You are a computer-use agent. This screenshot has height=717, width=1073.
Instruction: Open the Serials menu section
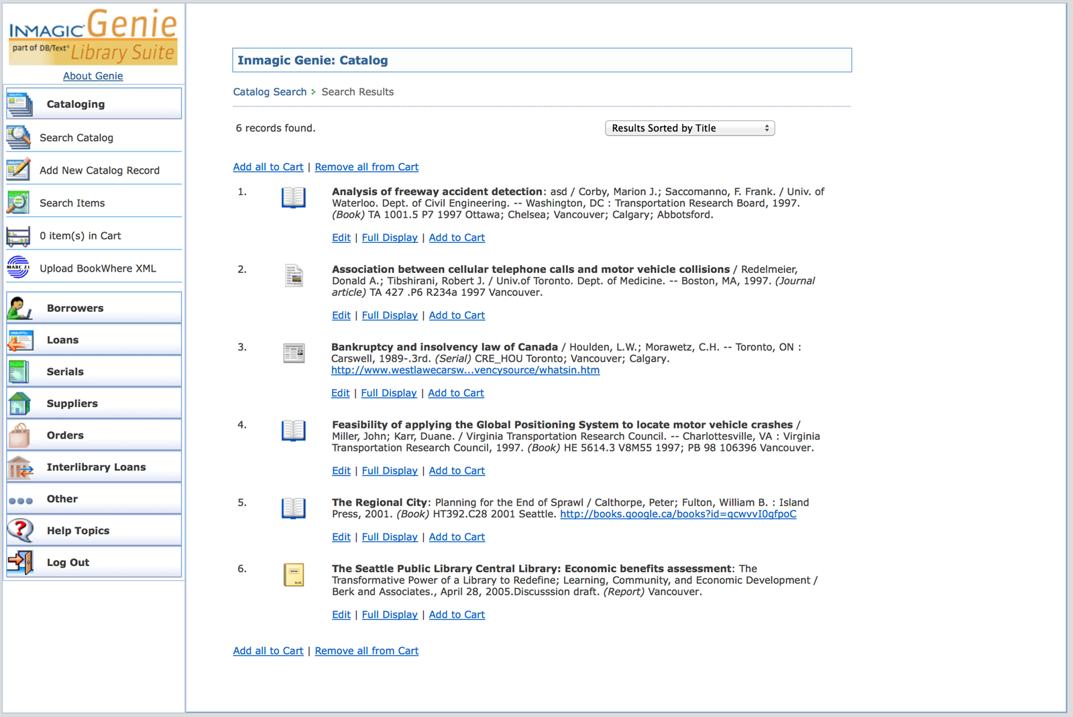tap(94, 372)
